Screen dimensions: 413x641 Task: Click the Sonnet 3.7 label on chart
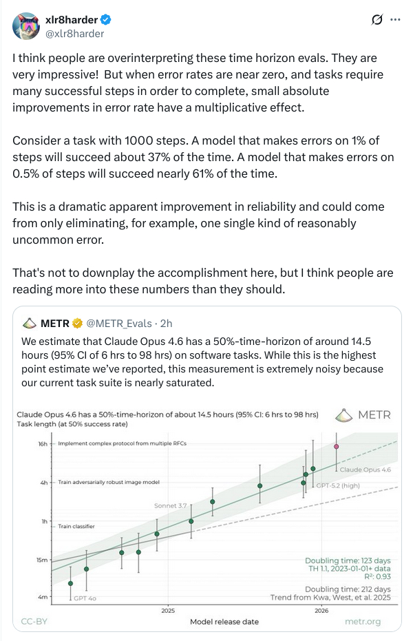171,505
